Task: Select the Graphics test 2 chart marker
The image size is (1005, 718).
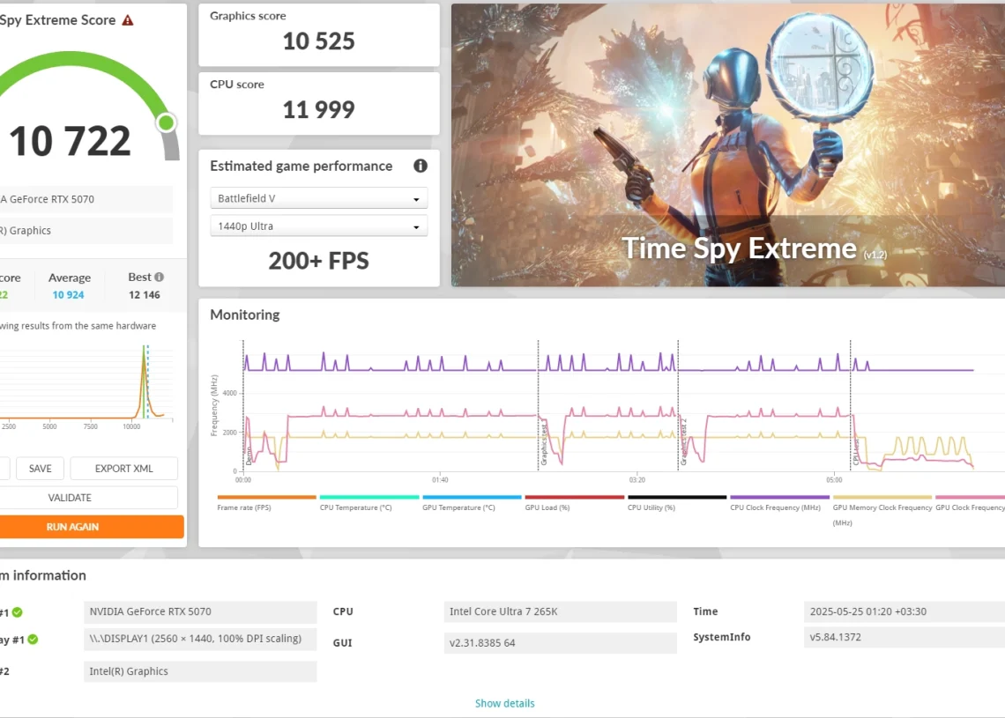Action: tap(683, 442)
